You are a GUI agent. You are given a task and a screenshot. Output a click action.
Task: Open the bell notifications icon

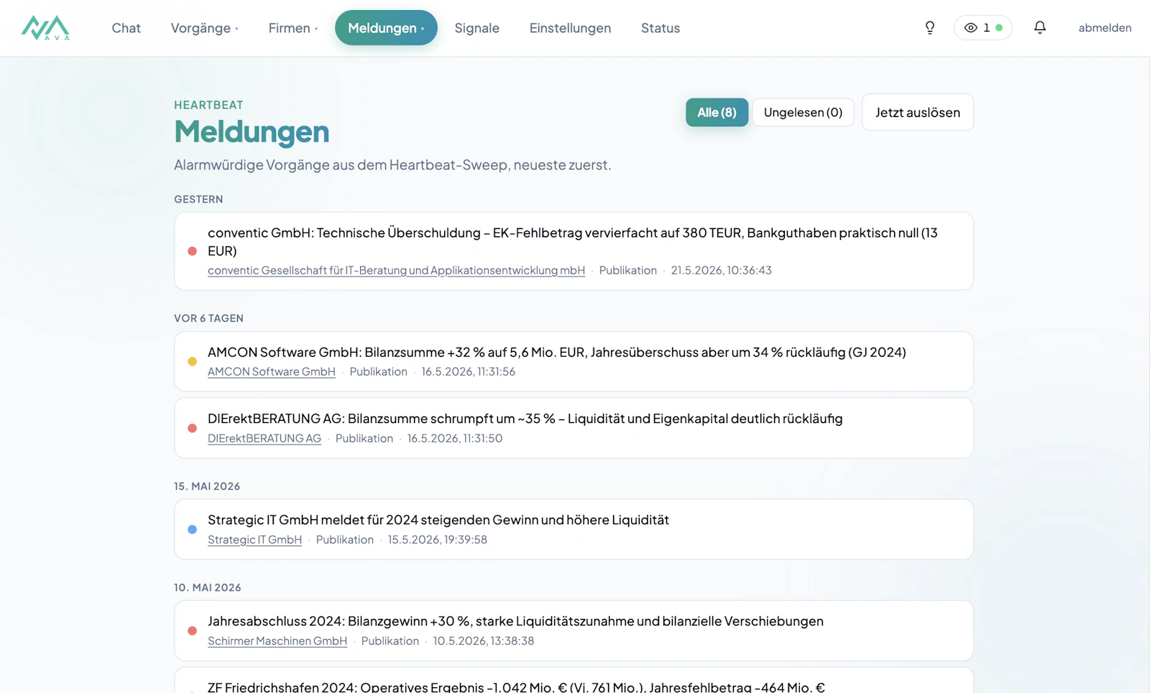(x=1039, y=28)
